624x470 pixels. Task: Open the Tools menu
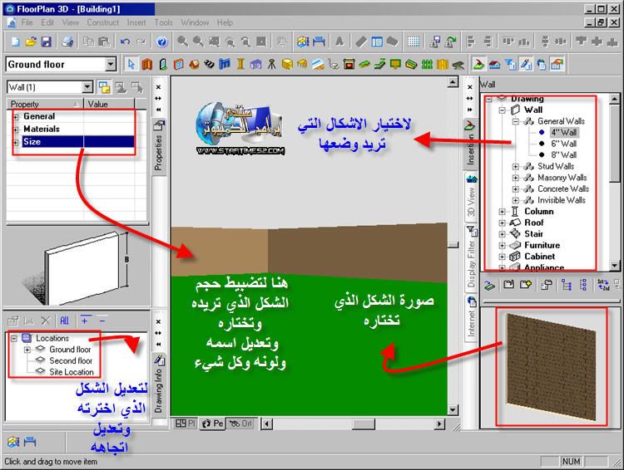coord(164,22)
